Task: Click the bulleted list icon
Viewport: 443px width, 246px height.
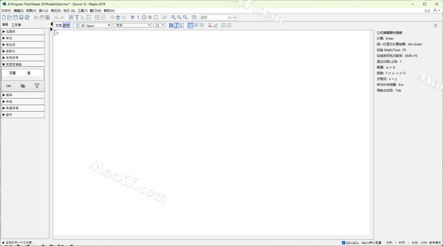Action: [x=223, y=25]
